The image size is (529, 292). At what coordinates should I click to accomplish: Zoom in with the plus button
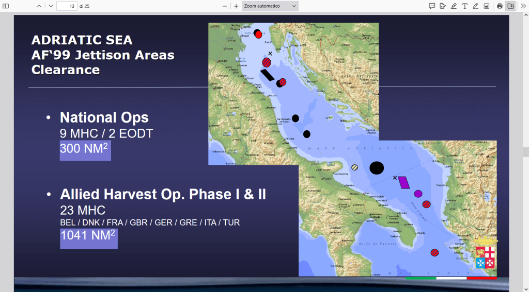pos(236,6)
